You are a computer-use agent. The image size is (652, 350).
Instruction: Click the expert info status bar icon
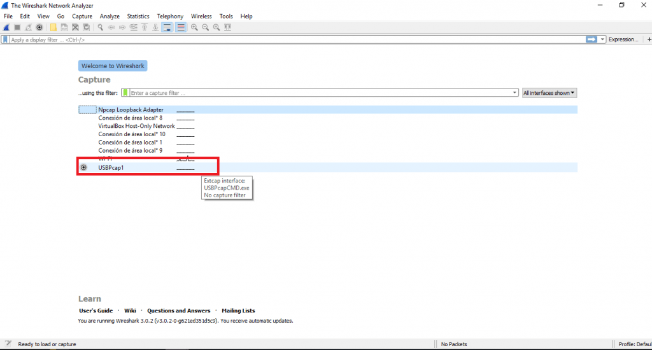(x=8, y=344)
